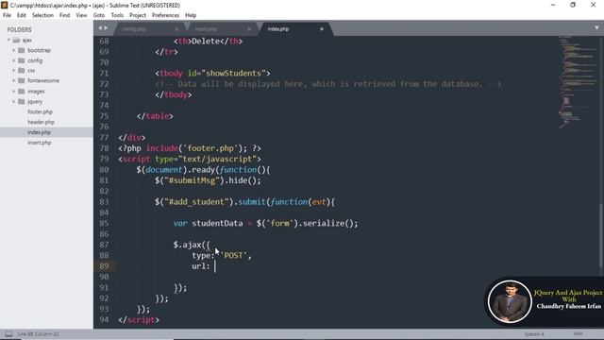
Task: Expand the fontawesome folder
Action: pos(13,80)
